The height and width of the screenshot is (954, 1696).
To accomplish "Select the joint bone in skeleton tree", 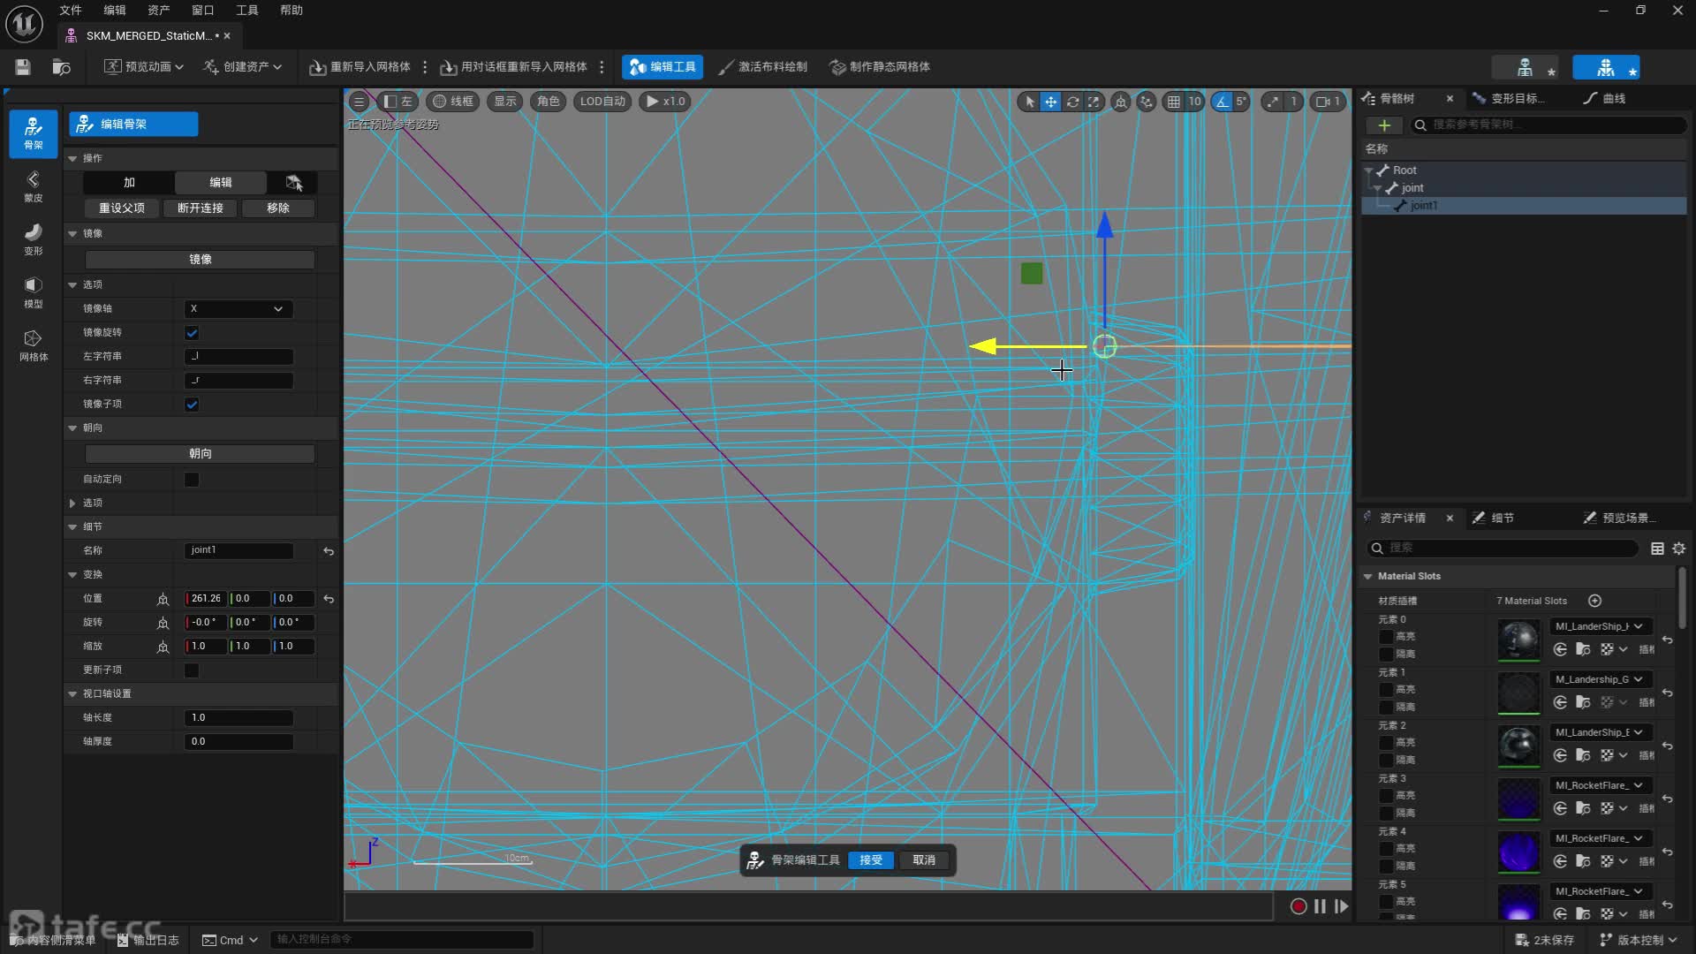I will click(x=1412, y=188).
